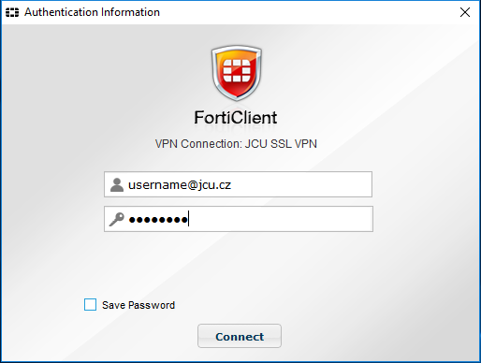Click the key icon beside the password
This screenshot has height=363, width=481.
[x=117, y=219]
